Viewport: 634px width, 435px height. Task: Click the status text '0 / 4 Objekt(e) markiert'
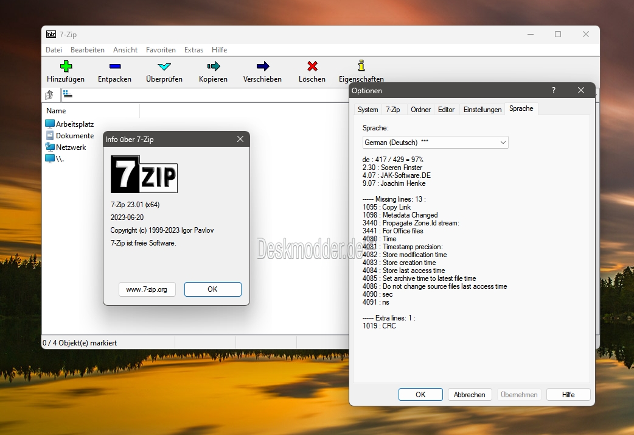tap(80, 342)
